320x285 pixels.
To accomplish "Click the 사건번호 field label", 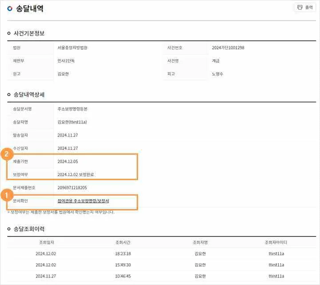I will pos(175,48).
